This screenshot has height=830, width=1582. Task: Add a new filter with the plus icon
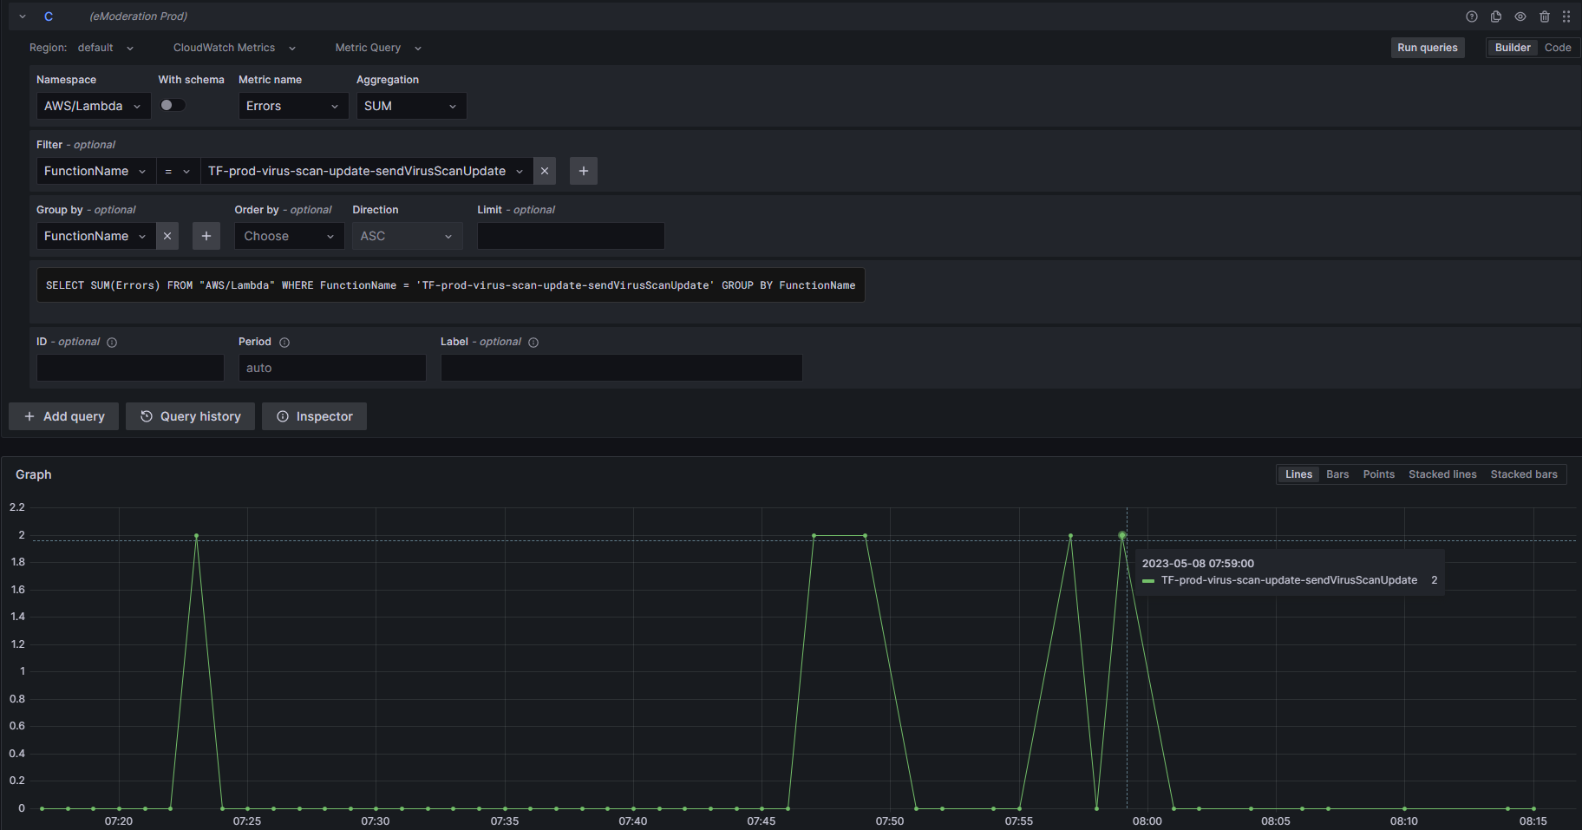583,171
